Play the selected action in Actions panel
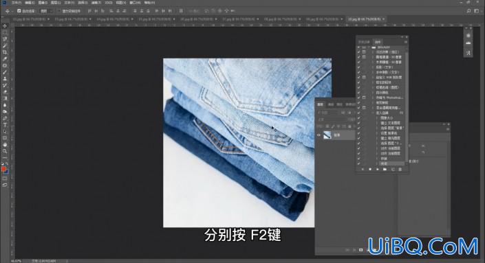The height and width of the screenshot is (263, 485). point(378,169)
